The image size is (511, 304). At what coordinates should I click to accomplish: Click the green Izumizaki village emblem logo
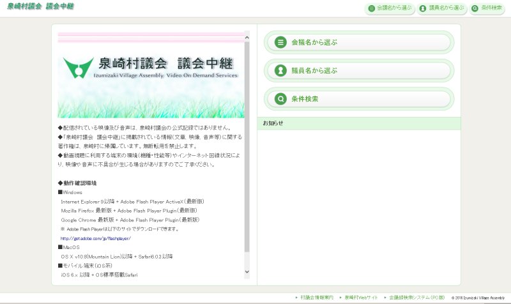78,67
